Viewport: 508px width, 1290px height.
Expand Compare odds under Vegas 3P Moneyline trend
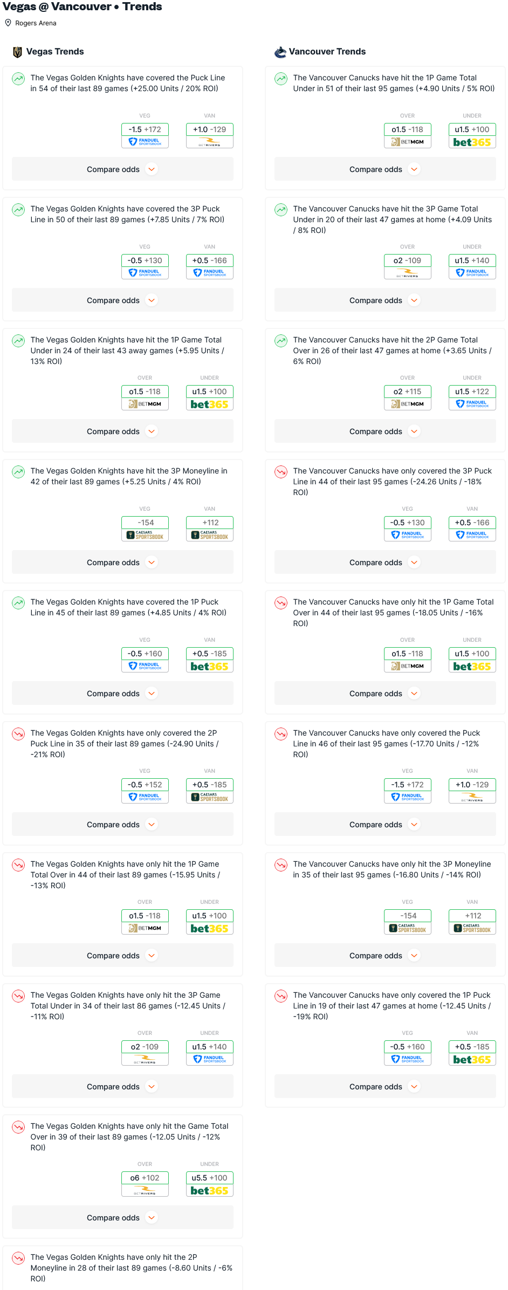[x=123, y=562]
